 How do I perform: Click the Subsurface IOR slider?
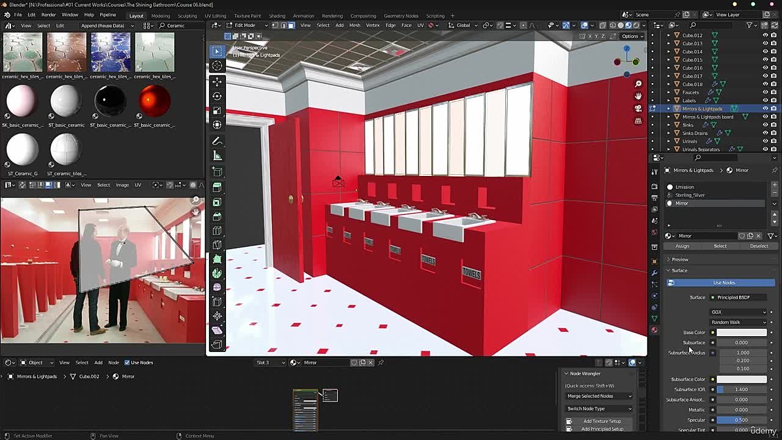click(x=741, y=389)
